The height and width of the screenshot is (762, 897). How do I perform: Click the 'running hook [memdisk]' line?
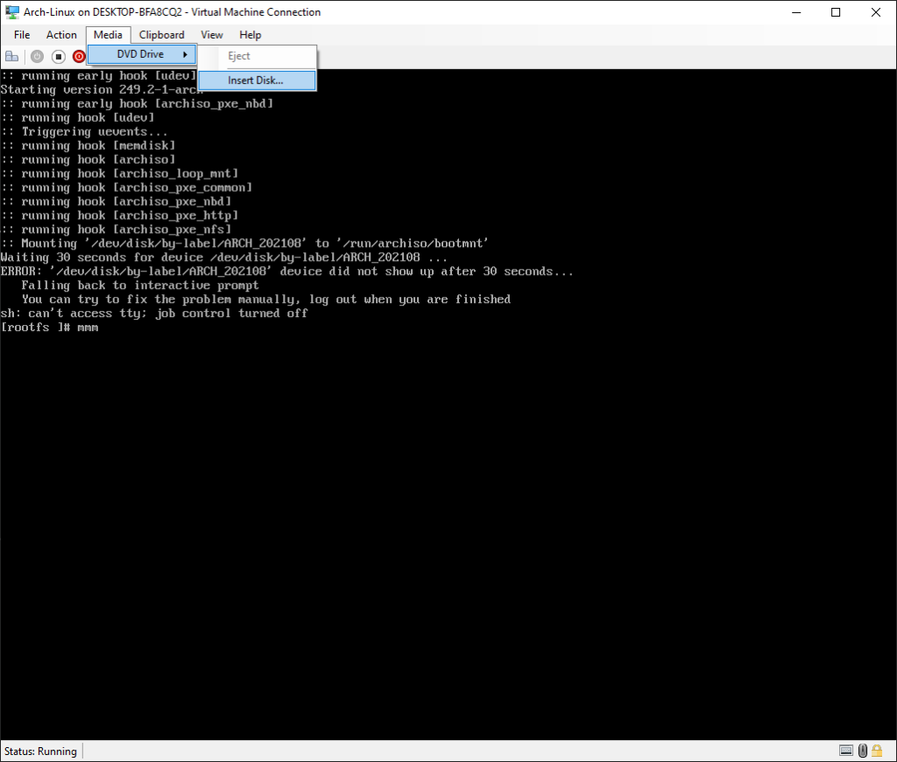point(88,145)
